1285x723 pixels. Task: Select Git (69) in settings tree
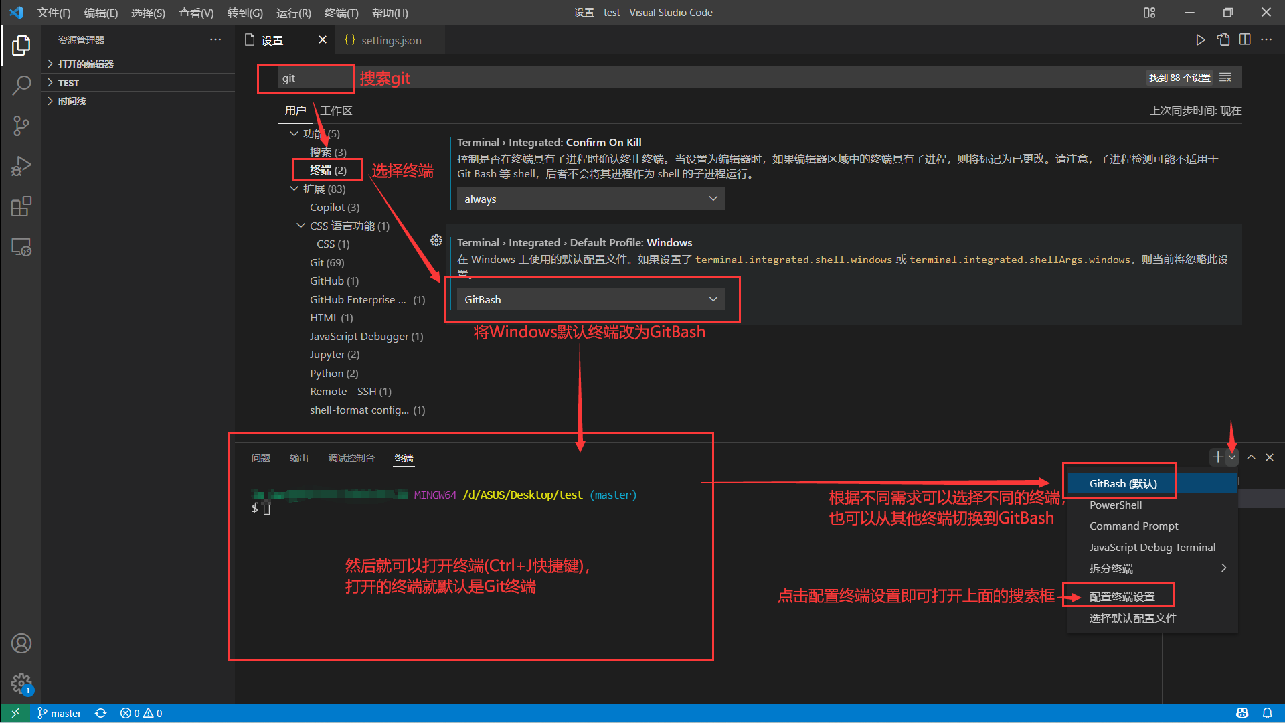(327, 262)
